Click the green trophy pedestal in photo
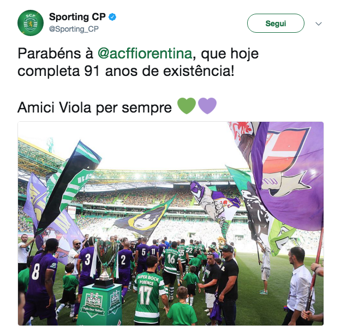Viewport: 341px width, 331px height. click(x=100, y=305)
